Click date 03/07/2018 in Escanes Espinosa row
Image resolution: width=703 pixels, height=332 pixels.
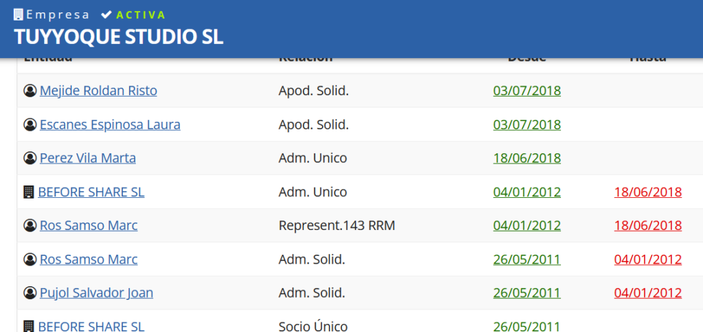(527, 125)
